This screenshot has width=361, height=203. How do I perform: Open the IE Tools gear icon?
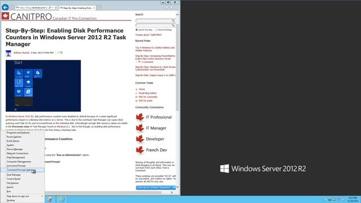point(175,7)
